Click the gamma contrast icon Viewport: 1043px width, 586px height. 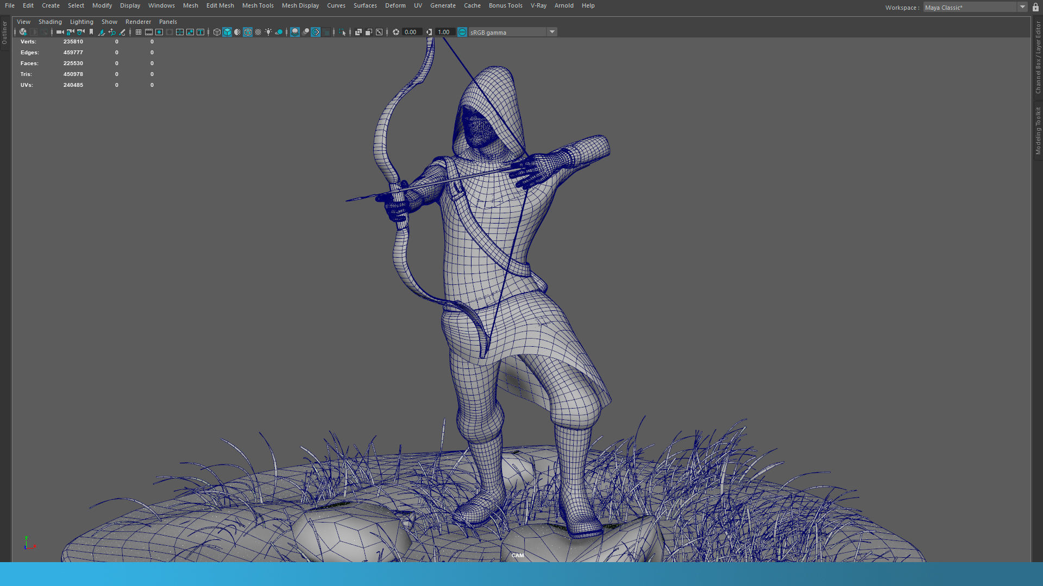[429, 32]
